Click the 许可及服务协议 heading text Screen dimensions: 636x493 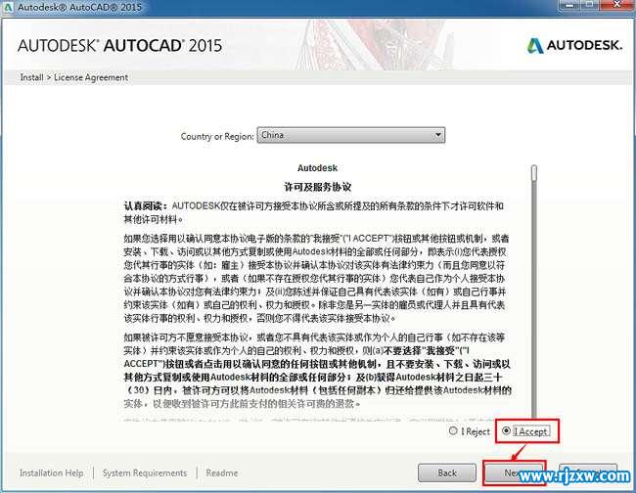point(318,187)
